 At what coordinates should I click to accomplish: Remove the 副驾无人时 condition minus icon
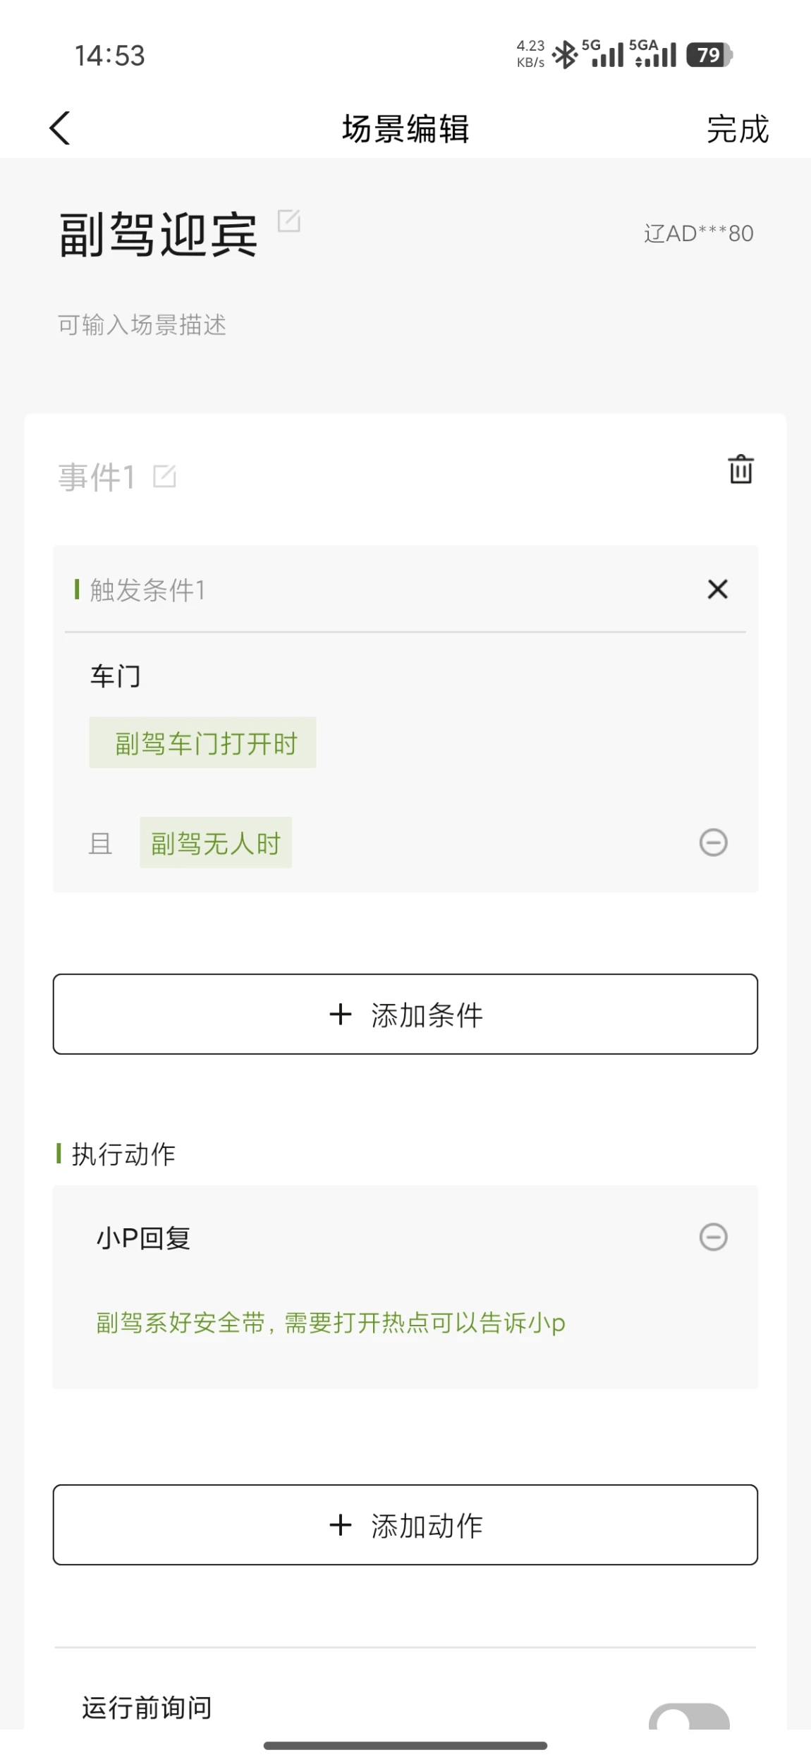point(713,842)
